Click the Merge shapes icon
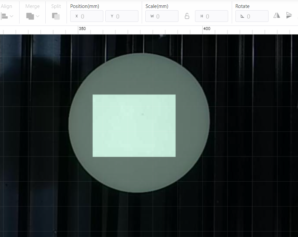 coord(30,16)
